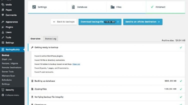
Task: Expand Backing up database section
Action: [x=107, y=81]
